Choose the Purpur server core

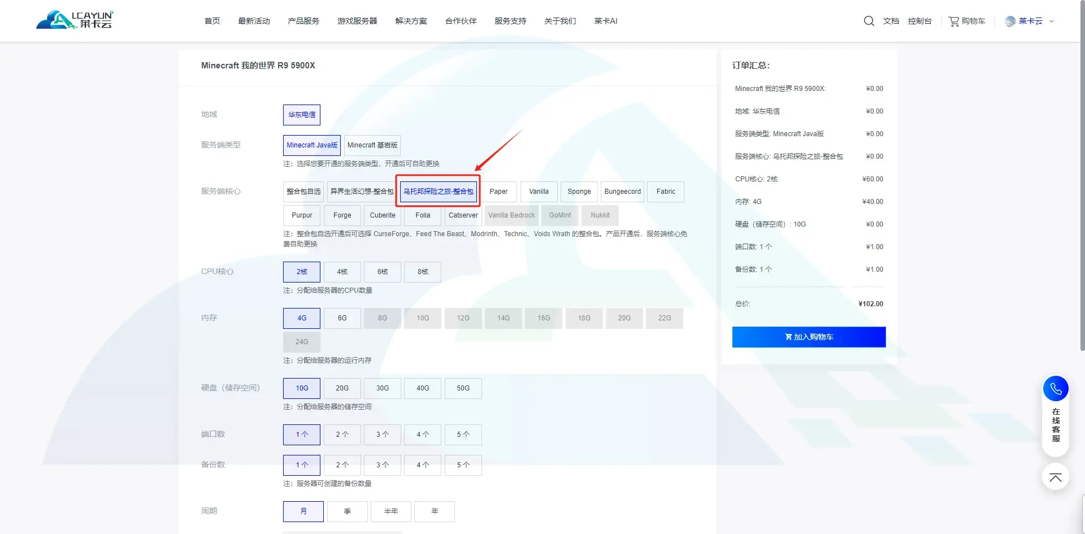(302, 215)
